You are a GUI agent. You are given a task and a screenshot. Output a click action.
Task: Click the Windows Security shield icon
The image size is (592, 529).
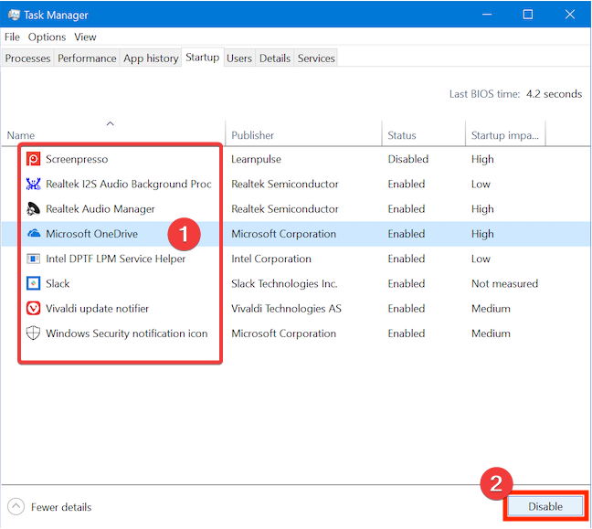click(x=33, y=333)
